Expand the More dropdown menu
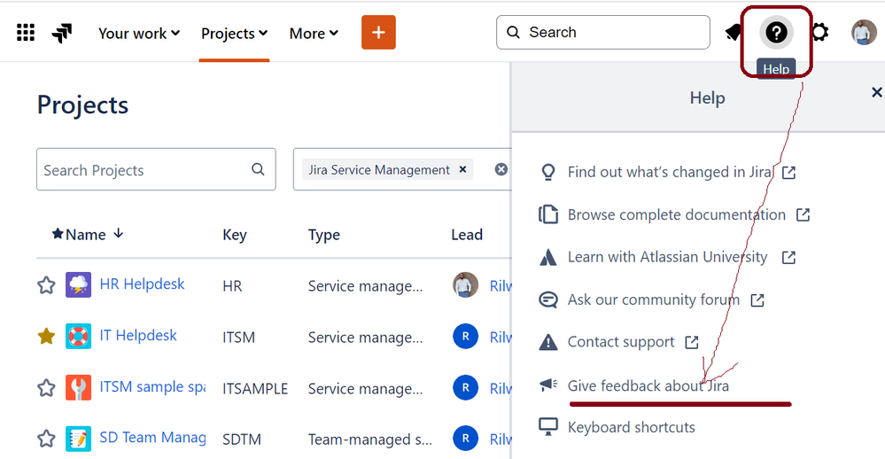 (314, 33)
